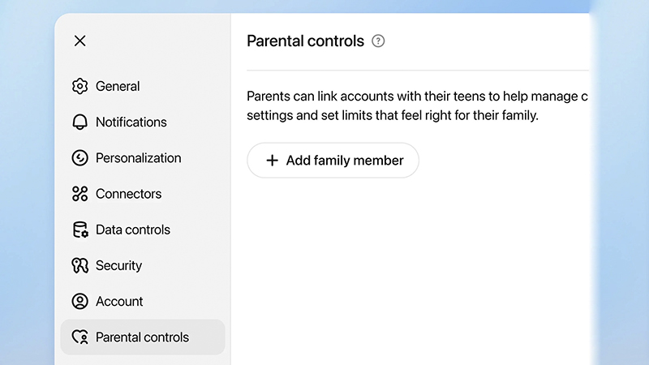The height and width of the screenshot is (365, 649).
Task: Select the Personalization menu item
Action: pyautogui.click(x=138, y=158)
